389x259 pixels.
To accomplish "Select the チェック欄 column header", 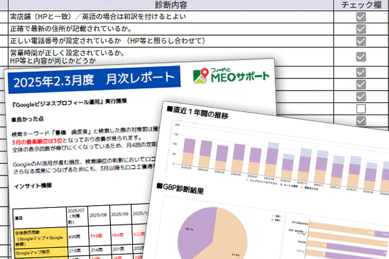I will [361, 5].
